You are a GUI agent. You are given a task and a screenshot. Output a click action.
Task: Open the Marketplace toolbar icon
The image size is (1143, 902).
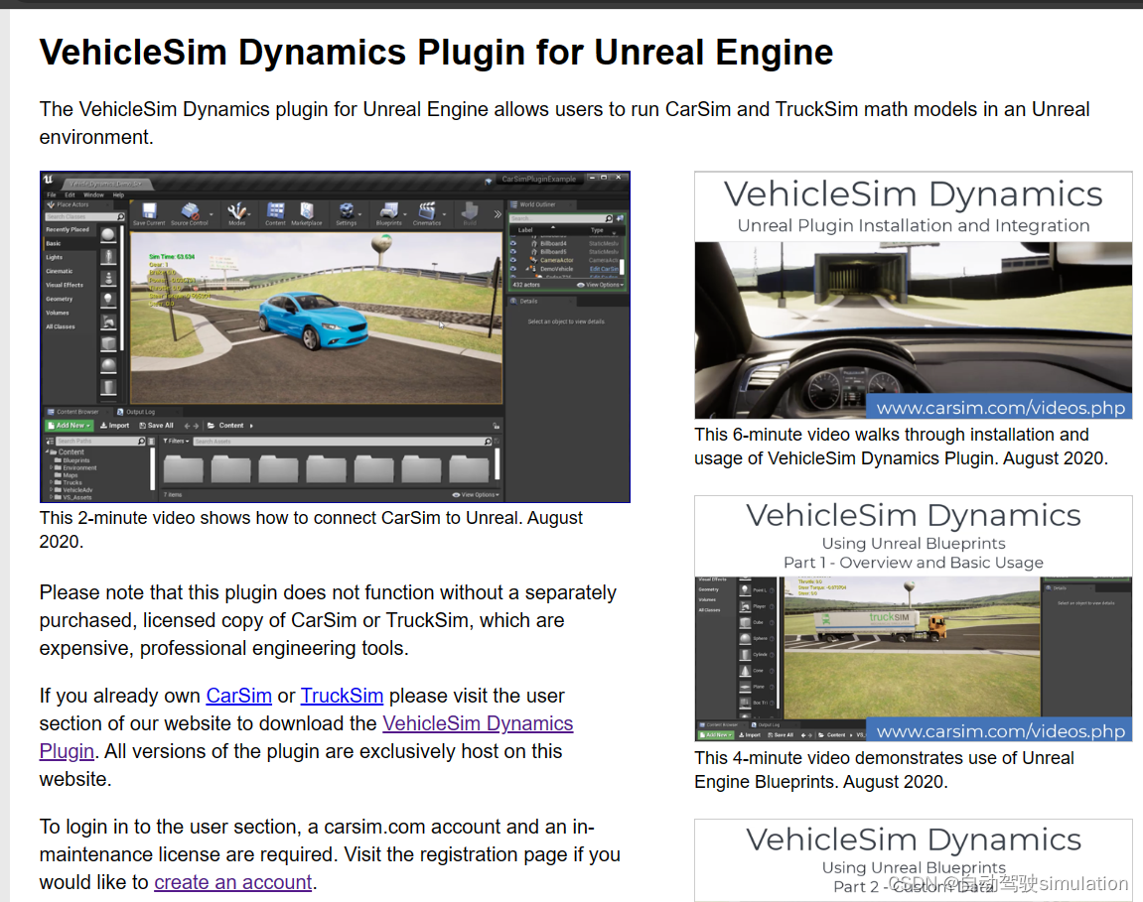307,213
